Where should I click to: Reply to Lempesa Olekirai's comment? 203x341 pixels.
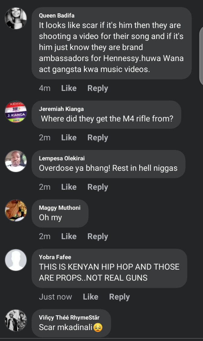[x=98, y=187]
